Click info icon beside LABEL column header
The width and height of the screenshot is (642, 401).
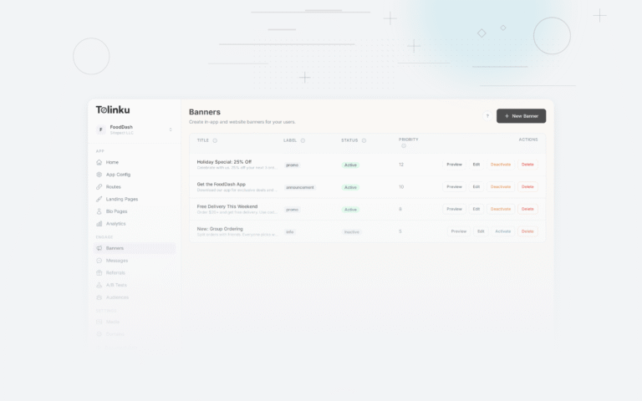pos(303,140)
